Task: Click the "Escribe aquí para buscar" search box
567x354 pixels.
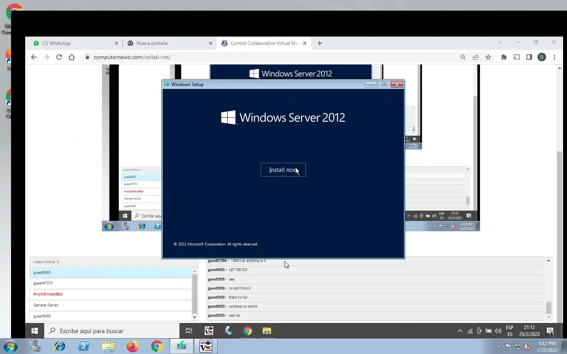Action: [x=112, y=331]
